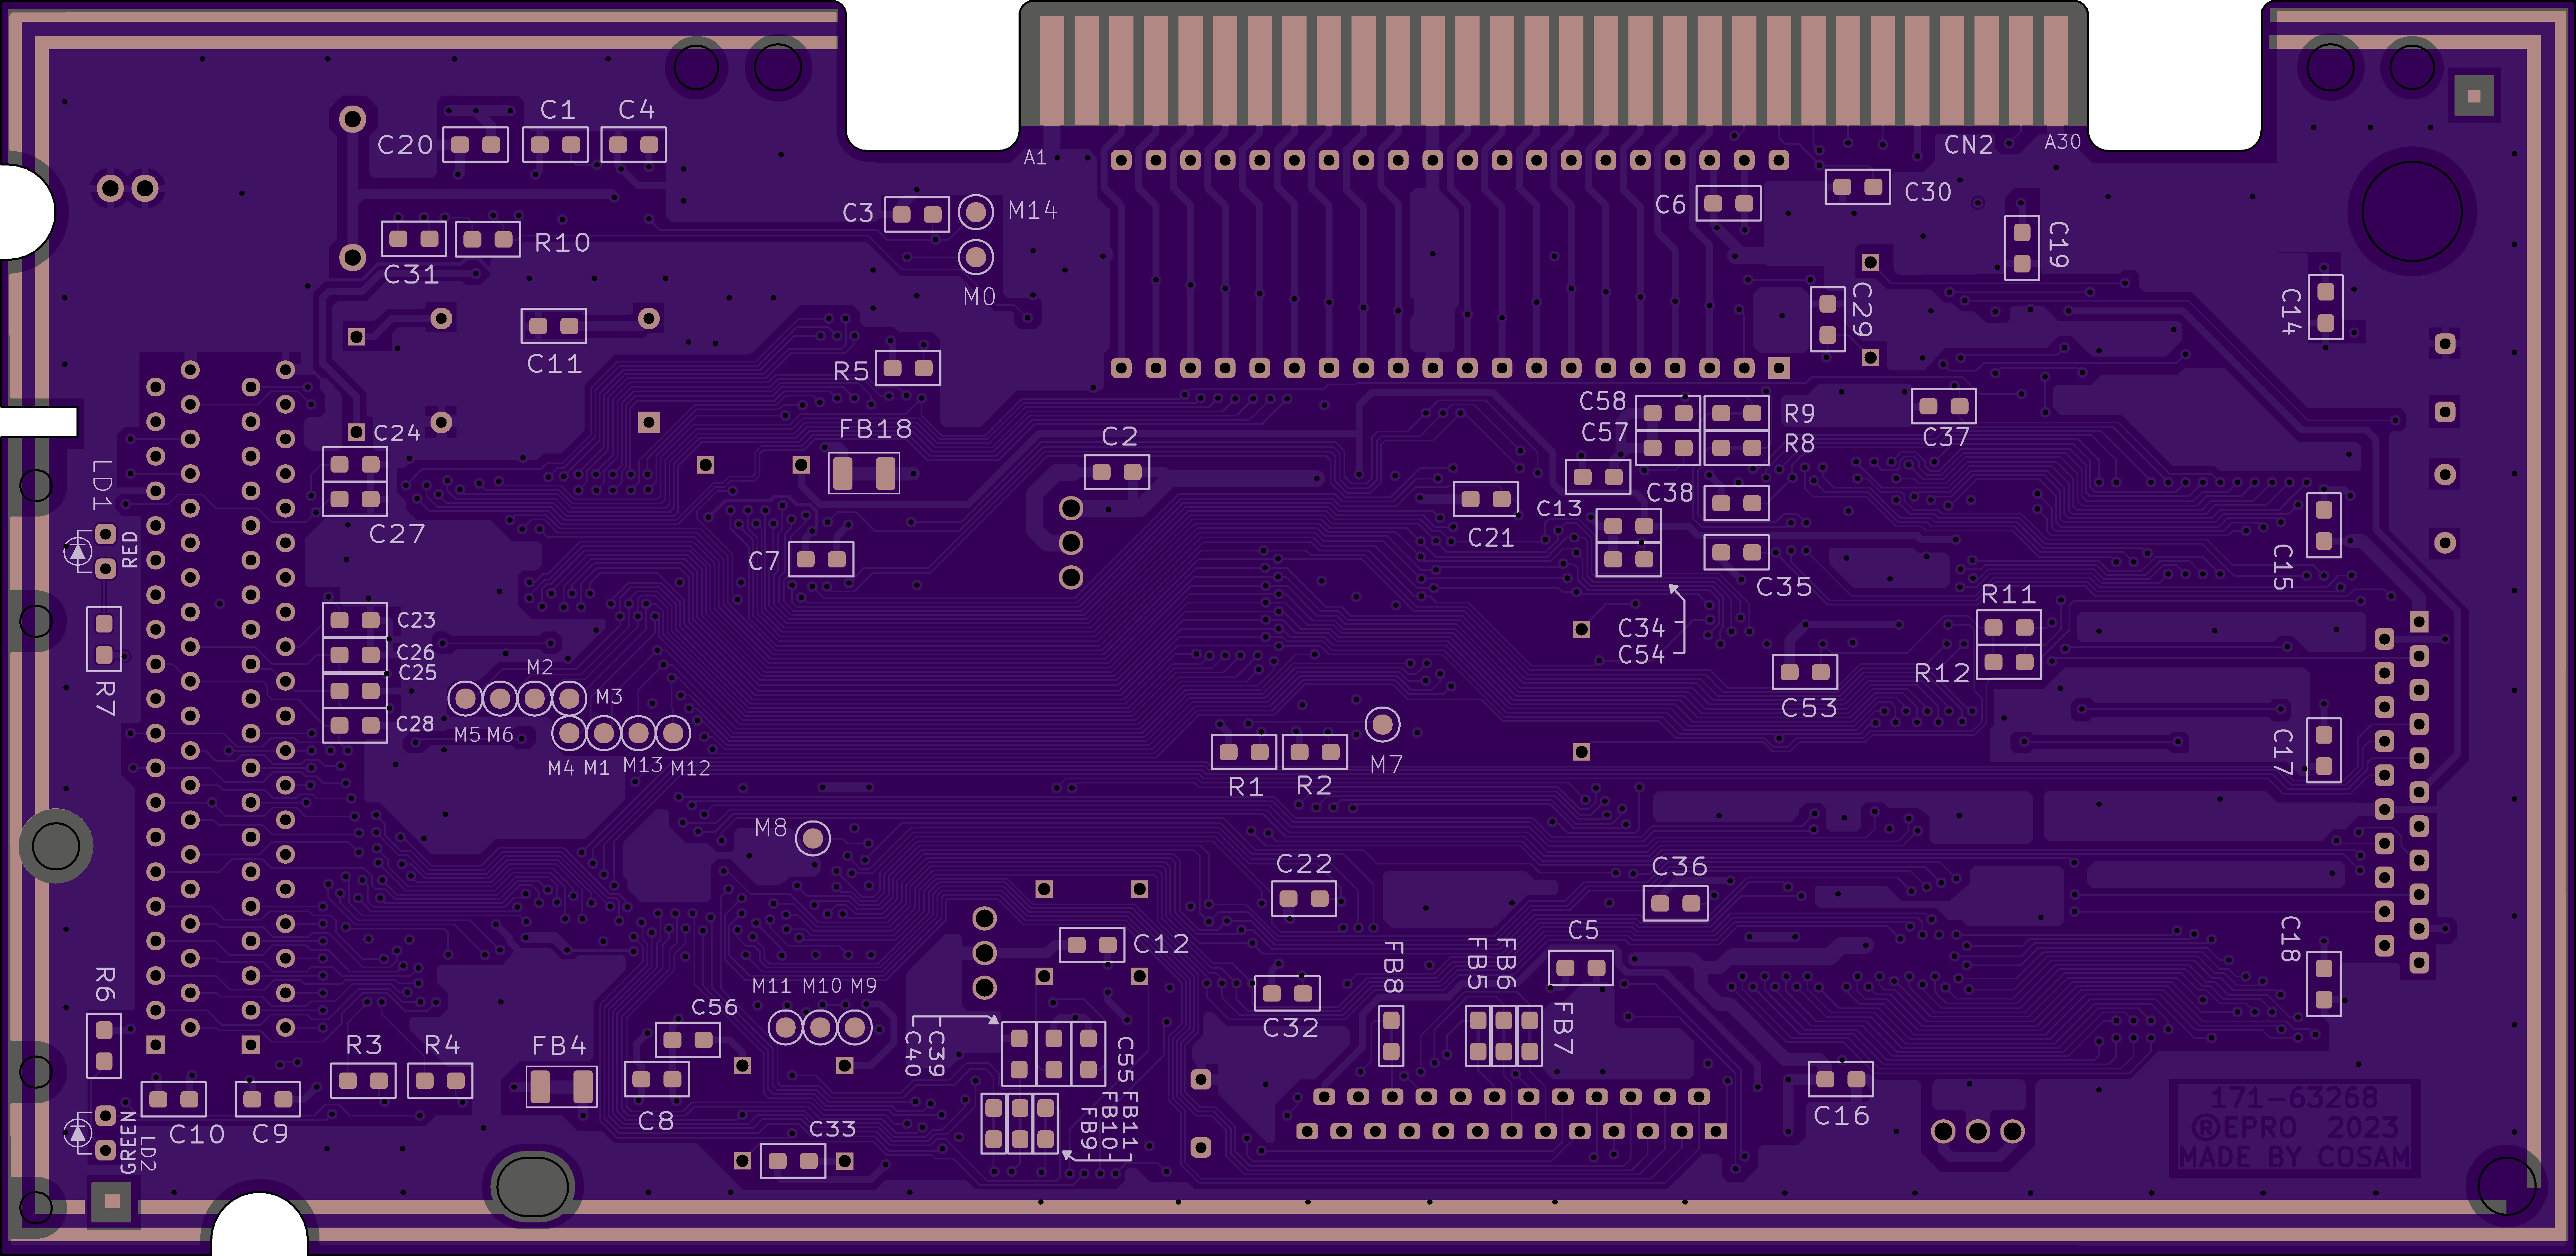The height and width of the screenshot is (1256, 2576).
Task: Click the C2 capacitor footprint
Action: (x=1117, y=472)
